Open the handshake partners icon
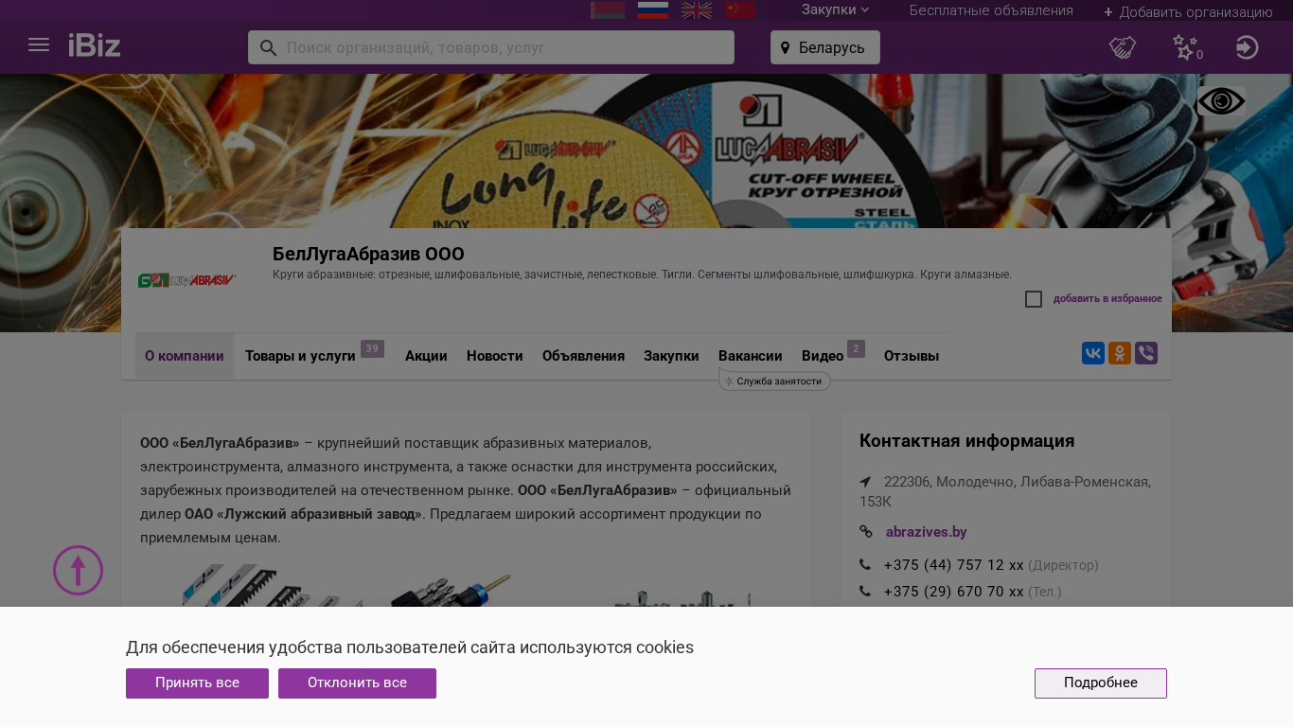1293x727 pixels. (x=1123, y=47)
